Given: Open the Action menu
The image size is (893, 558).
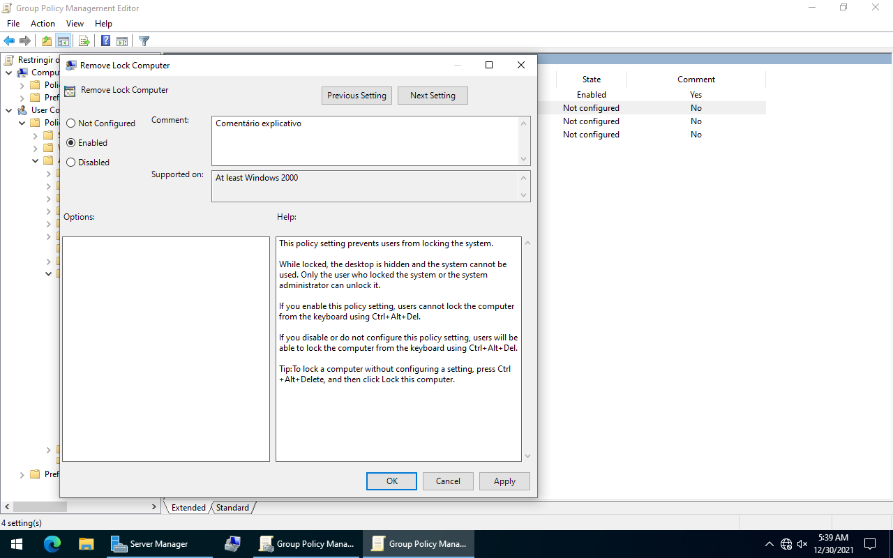Looking at the screenshot, I should (43, 23).
